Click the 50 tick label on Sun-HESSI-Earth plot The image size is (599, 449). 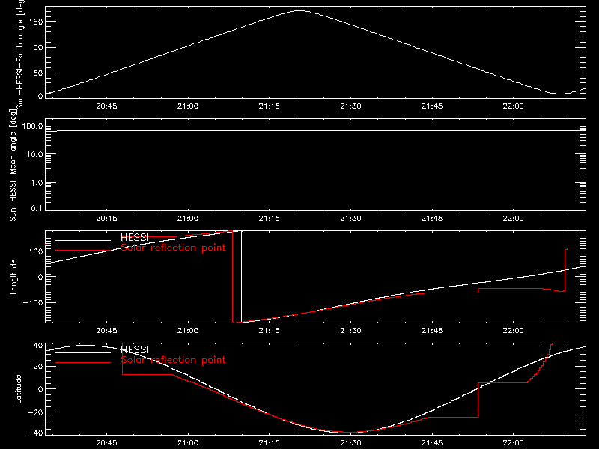click(38, 73)
